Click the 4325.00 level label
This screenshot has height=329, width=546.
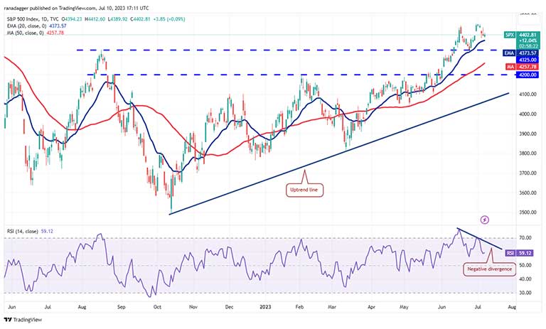[528, 60]
